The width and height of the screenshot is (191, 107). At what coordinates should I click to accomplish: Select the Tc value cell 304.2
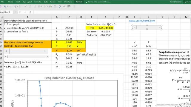pos(69,58)
